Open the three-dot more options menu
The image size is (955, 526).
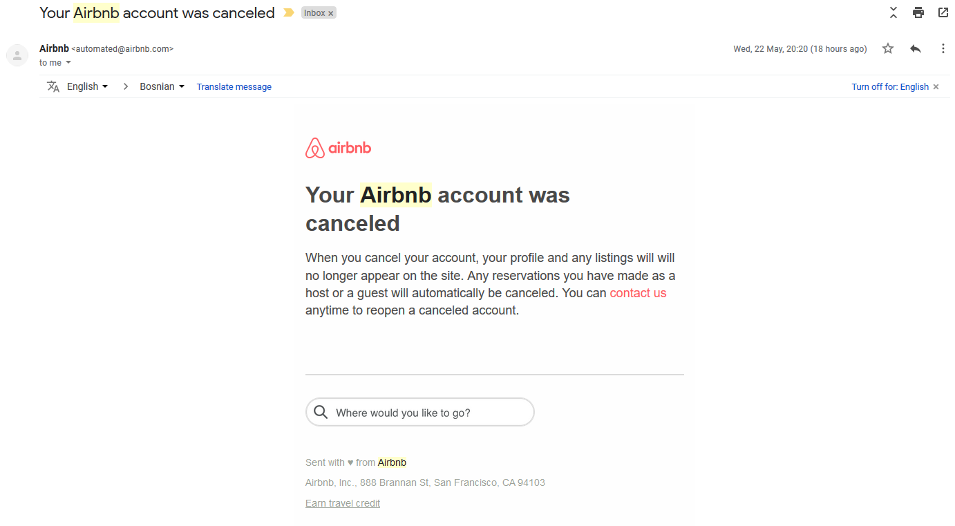pyautogui.click(x=943, y=48)
